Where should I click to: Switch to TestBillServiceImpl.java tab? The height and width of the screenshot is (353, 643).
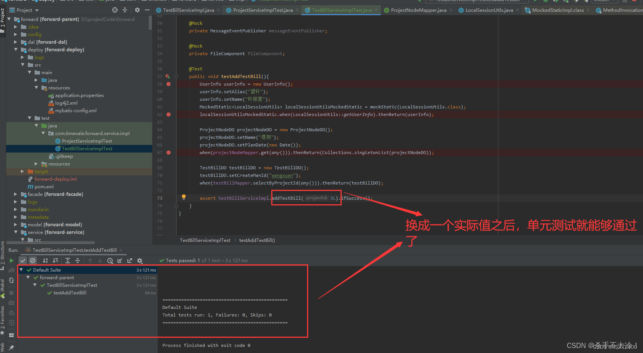(x=188, y=10)
